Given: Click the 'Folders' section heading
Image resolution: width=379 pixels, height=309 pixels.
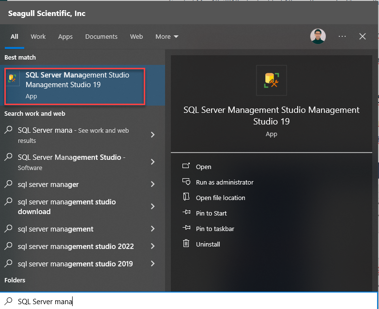Looking at the screenshot, I should point(15,280).
